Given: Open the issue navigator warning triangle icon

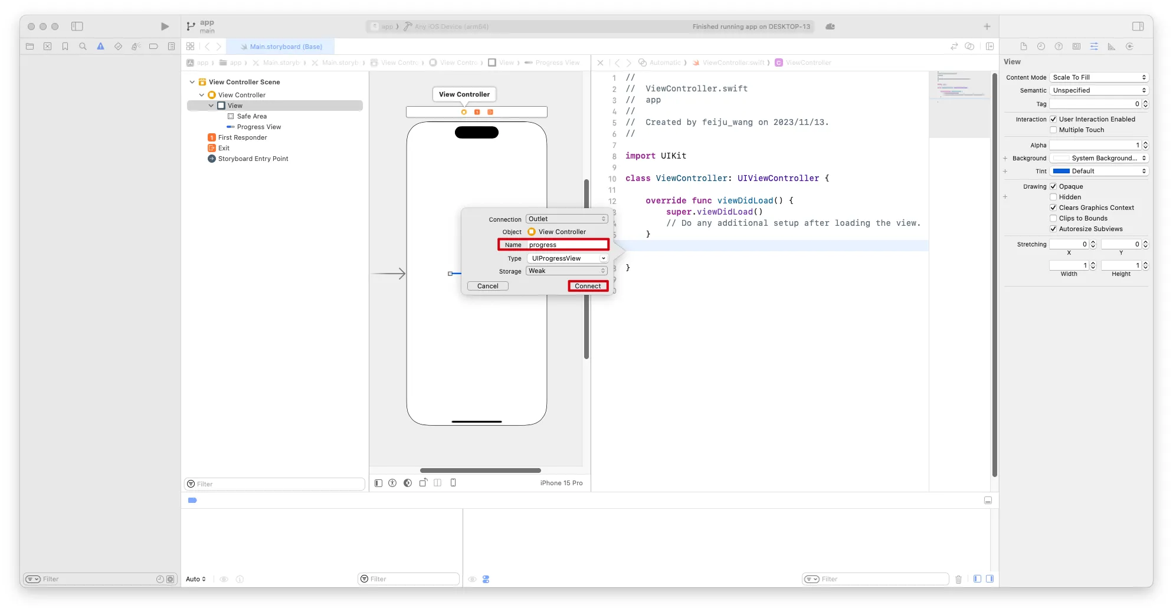Looking at the screenshot, I should [100, 47].
